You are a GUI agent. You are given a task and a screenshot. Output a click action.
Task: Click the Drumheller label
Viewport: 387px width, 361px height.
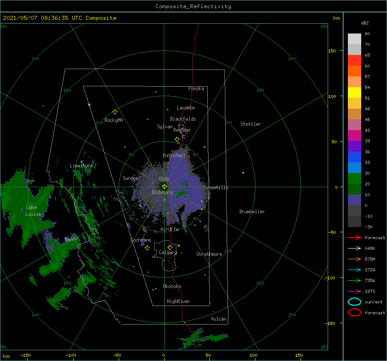pyautogui.click(x=252, y=212)
